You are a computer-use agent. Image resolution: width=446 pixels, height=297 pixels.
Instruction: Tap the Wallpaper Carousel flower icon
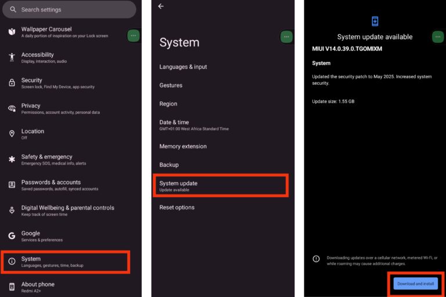pos(12,32)
